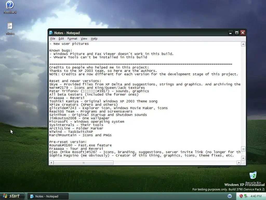Click the "Fraaaaa - Reversi" line
The image size is (266, 200).
(x=67, y=98)
